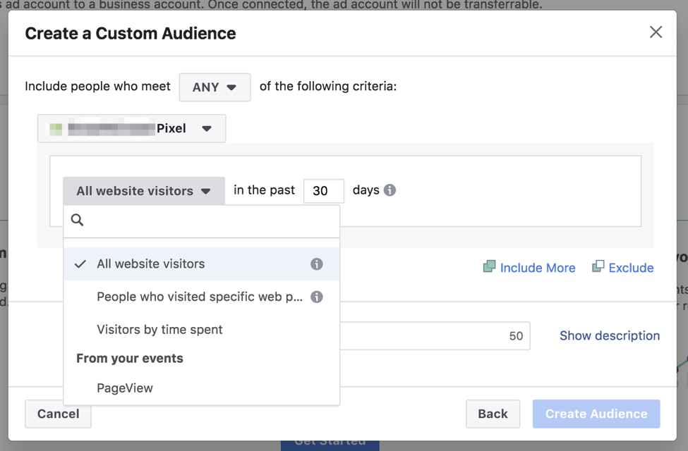
Task: Select Visitors by time spent option
Action: tap(159, 330)
